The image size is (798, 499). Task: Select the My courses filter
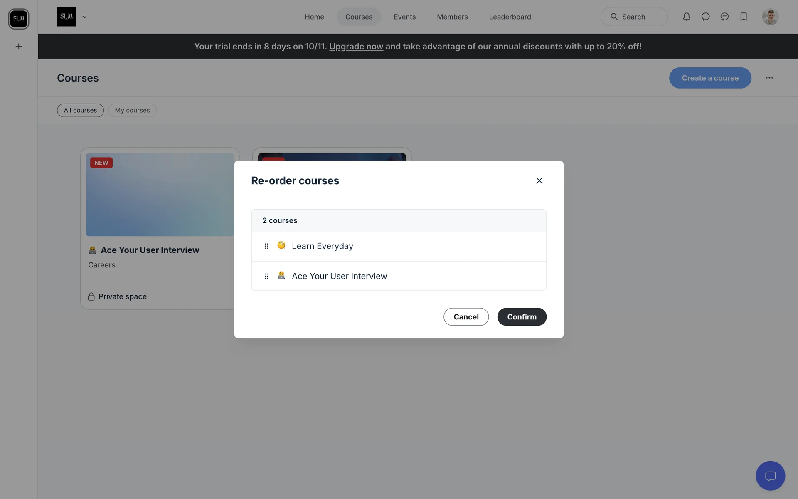[132, 110]
